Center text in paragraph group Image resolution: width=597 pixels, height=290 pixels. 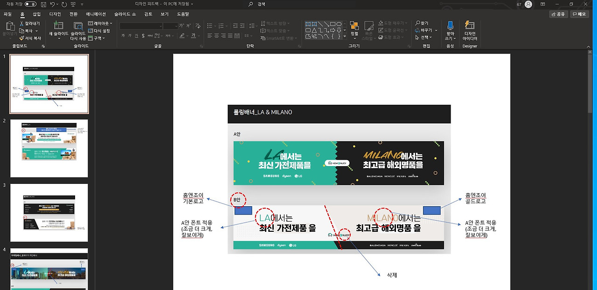(x=216, y=36)
